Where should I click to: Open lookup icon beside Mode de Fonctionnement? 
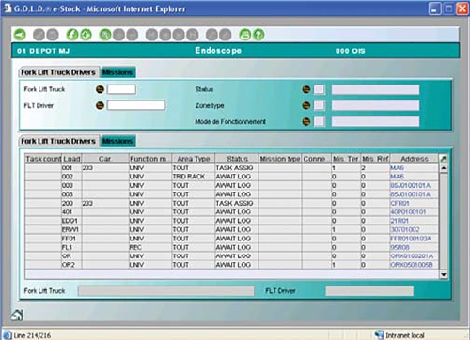[306, 121]
